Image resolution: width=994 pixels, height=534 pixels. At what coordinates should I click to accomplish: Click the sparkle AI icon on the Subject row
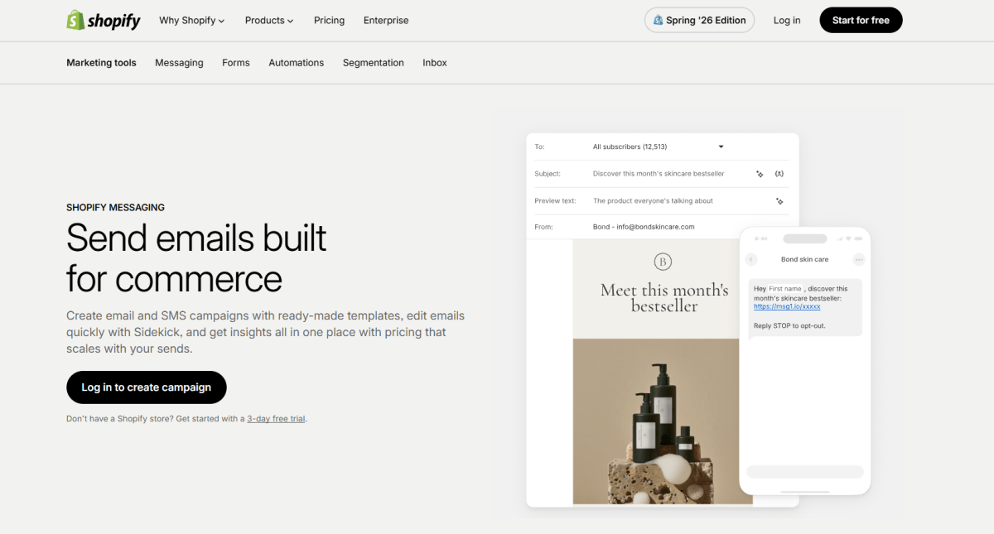point(760,174)
